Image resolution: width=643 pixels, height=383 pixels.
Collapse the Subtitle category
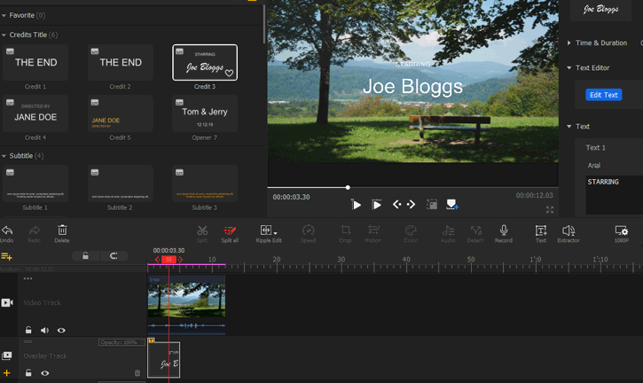coord(4,156)
